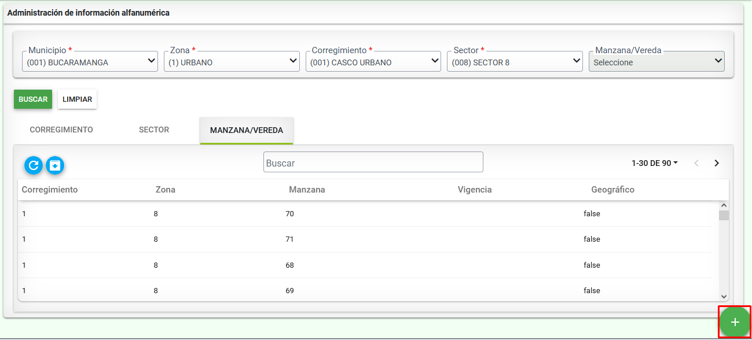Click the previous page arrow
Image resolution: width=752 pixels, height=340 pixels.
[696, 163]
